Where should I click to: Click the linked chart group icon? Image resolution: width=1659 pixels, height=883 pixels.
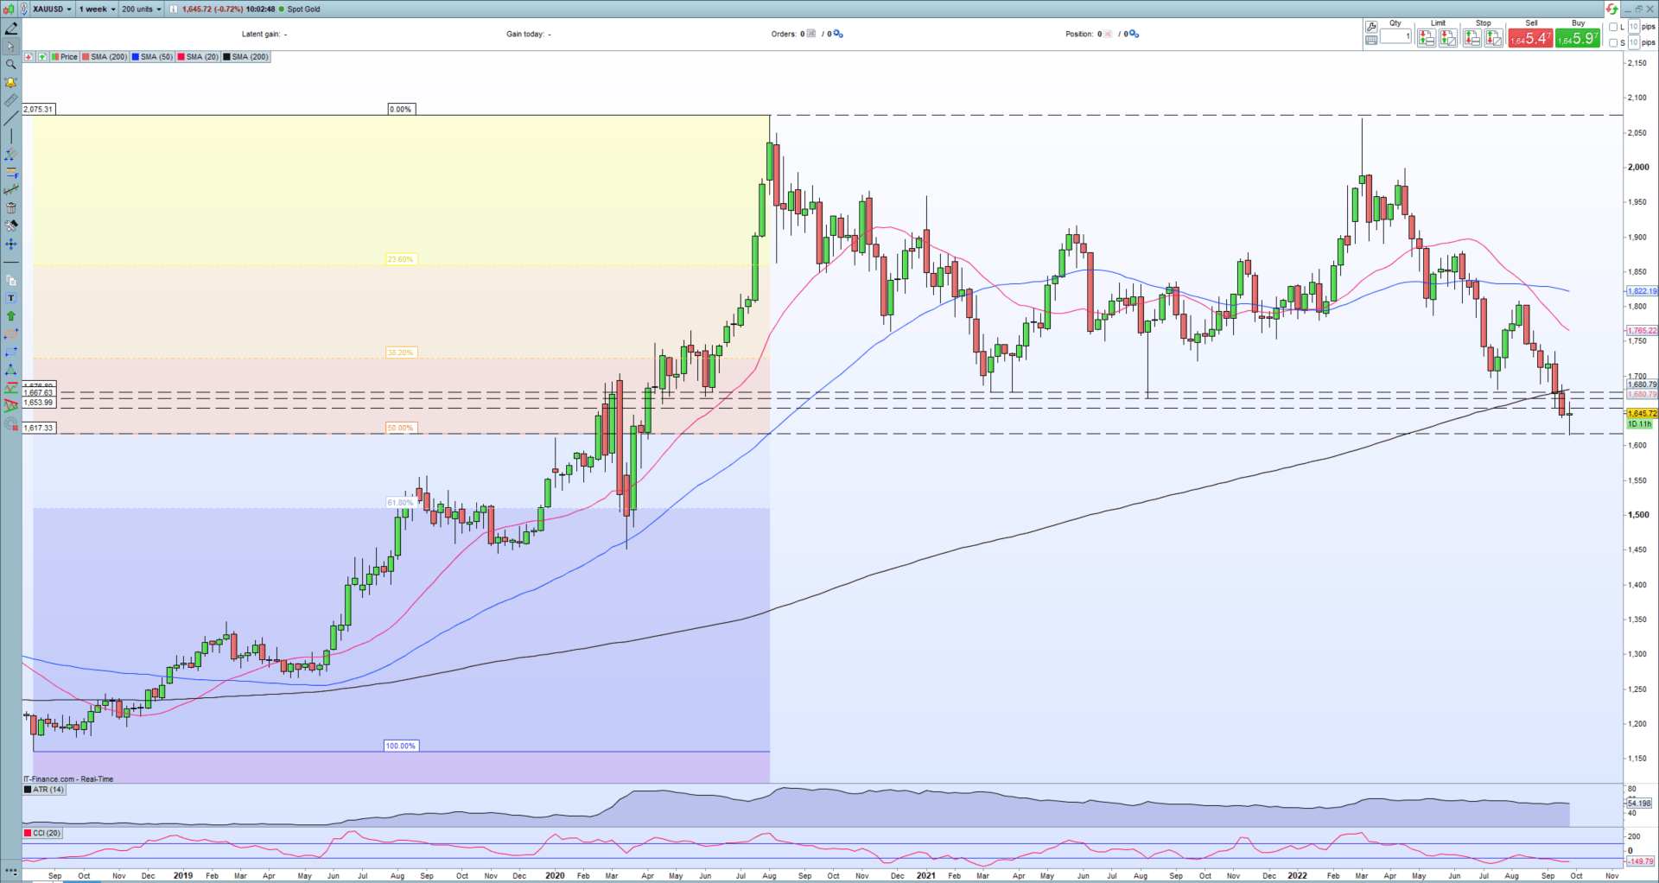23,10
